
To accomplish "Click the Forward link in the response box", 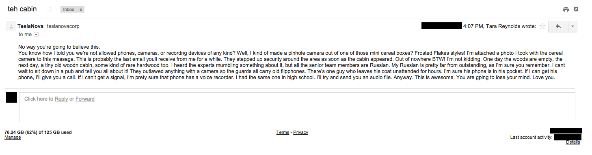I will coord(85,99).
